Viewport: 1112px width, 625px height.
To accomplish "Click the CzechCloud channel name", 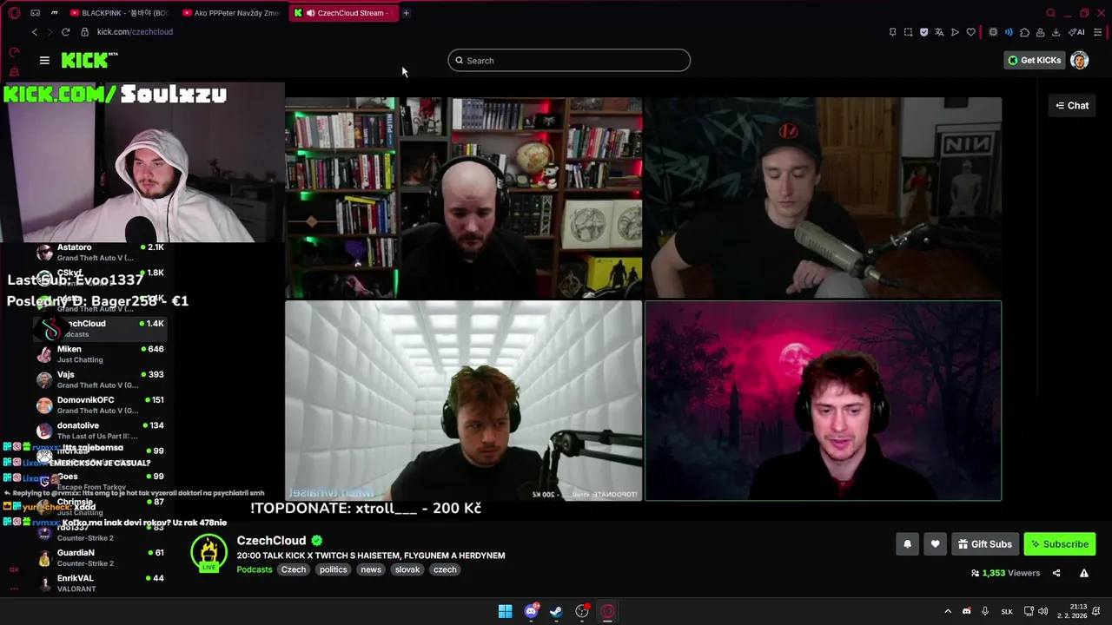I will pyautogui.click(x=271, y=541).
